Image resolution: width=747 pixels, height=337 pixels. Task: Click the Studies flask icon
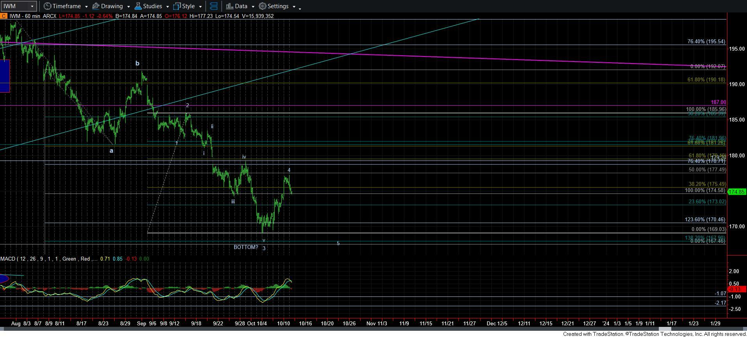point(138,6)
